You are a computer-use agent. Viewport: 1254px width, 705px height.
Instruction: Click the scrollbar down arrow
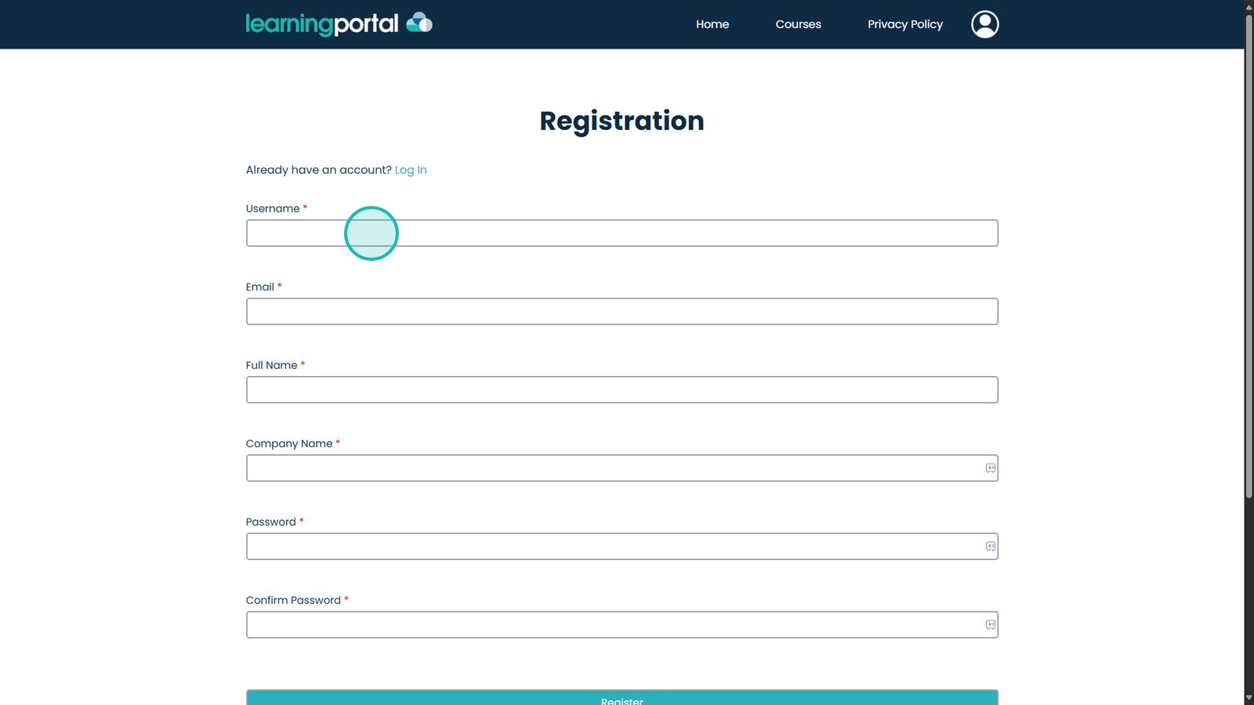pyautogui.click(x=1249, y=698)
